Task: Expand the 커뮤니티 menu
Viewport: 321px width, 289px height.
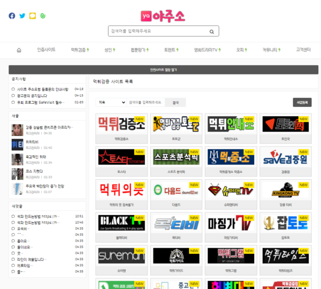Action: pyautogui.click(x=271, y=50)
